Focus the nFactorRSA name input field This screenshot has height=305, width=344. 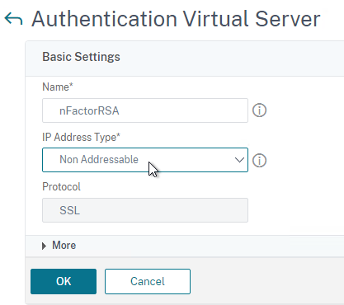point(145,110)
